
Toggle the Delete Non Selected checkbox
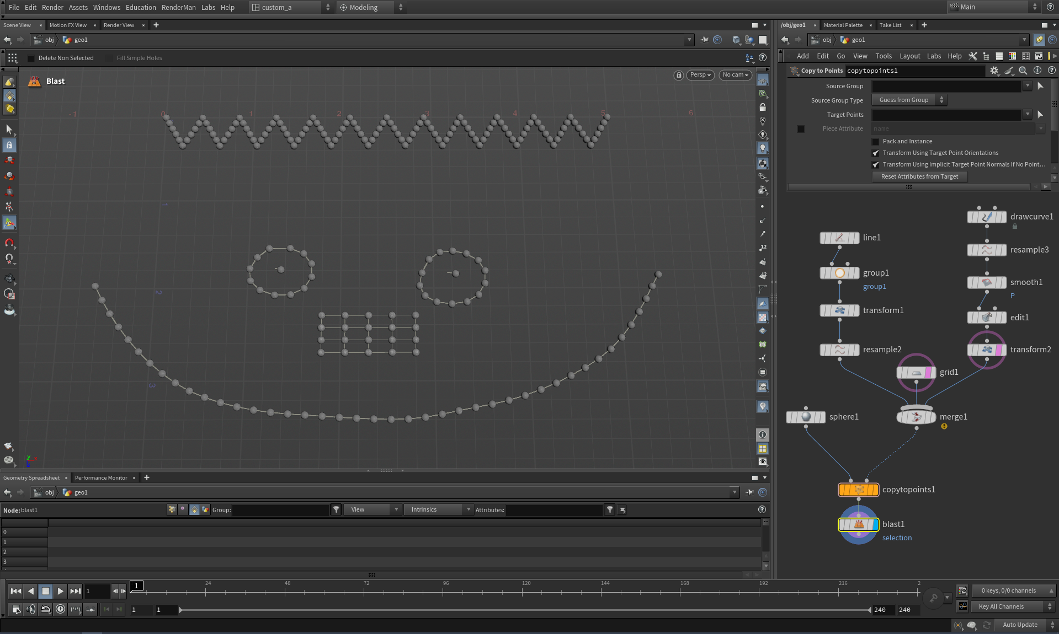pyautogui.click(x=31, y=58)
